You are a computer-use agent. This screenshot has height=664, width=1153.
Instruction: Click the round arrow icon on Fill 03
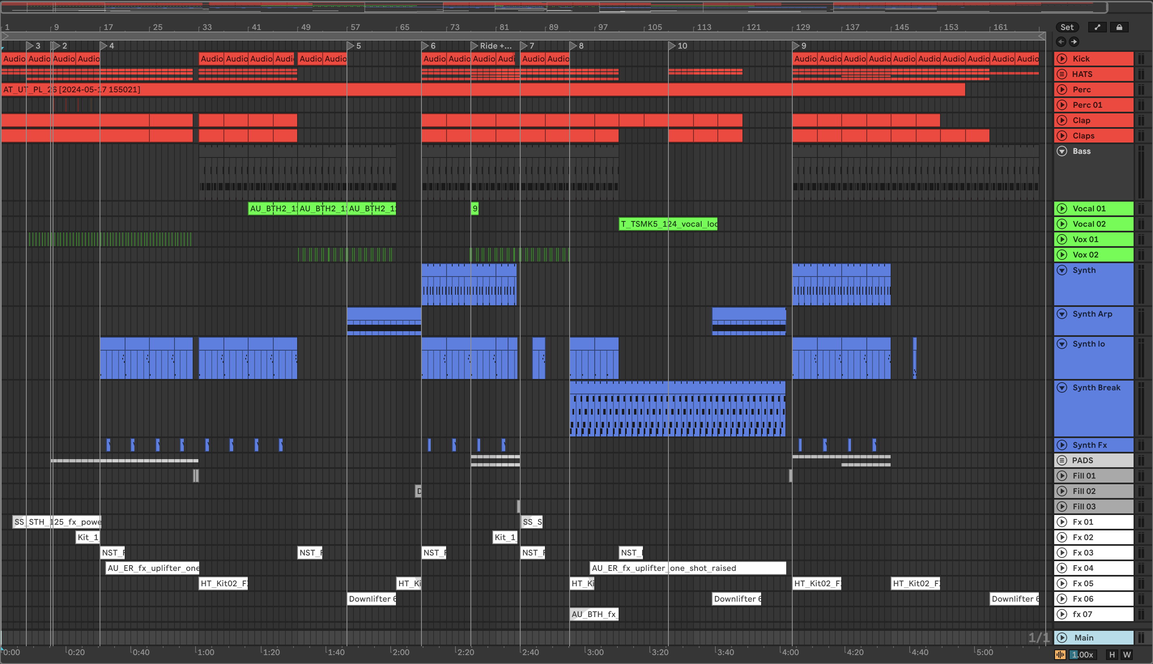click(1062, 507)
